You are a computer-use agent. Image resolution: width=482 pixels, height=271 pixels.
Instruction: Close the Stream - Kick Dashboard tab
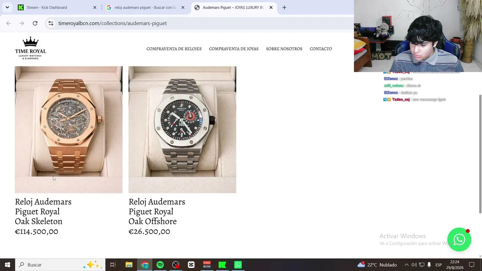point(95,8)
